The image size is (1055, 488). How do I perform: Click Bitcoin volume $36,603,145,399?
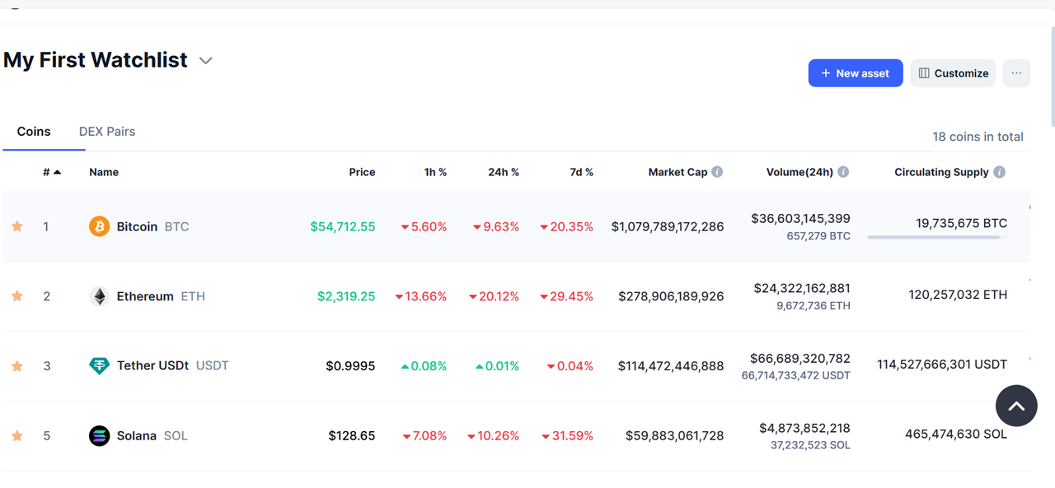coord(800,219)
